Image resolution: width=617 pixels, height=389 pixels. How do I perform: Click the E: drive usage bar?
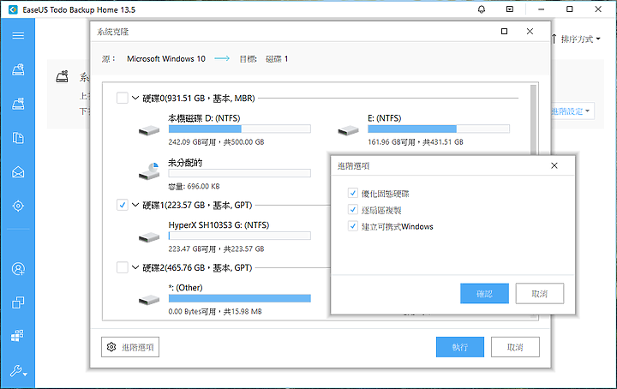[439, 129]
